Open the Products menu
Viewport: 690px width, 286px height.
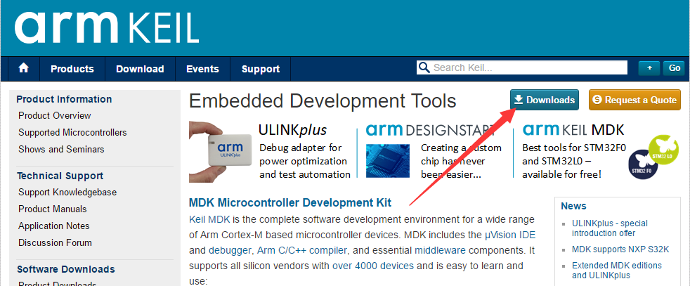point(72,69)
